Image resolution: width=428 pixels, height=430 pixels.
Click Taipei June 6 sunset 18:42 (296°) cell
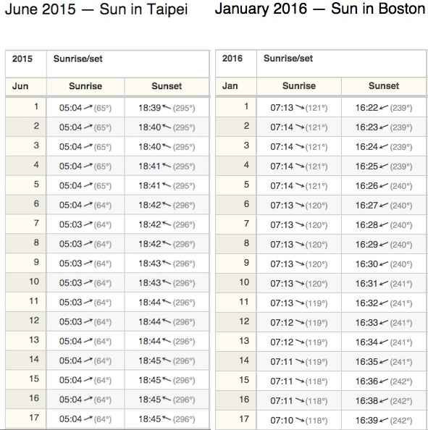167,205
